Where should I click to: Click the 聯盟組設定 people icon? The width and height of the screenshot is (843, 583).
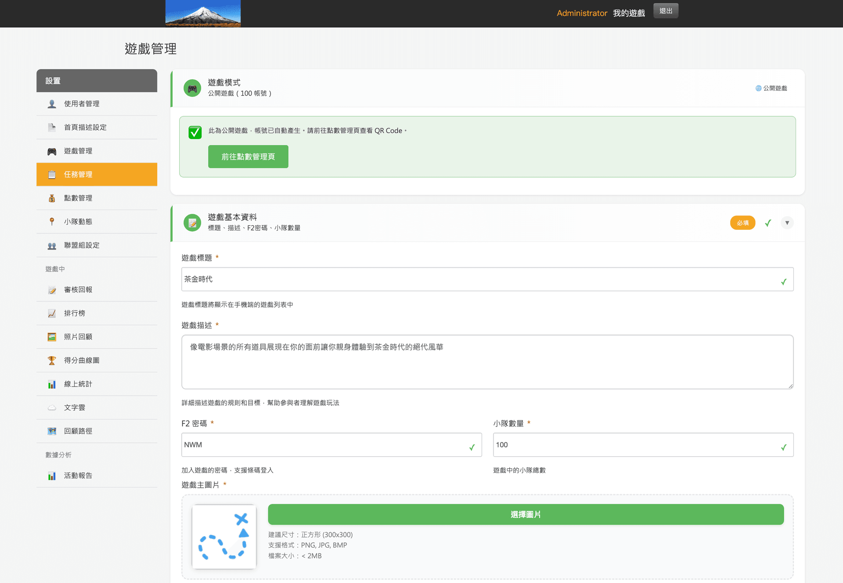click(51, 245)
